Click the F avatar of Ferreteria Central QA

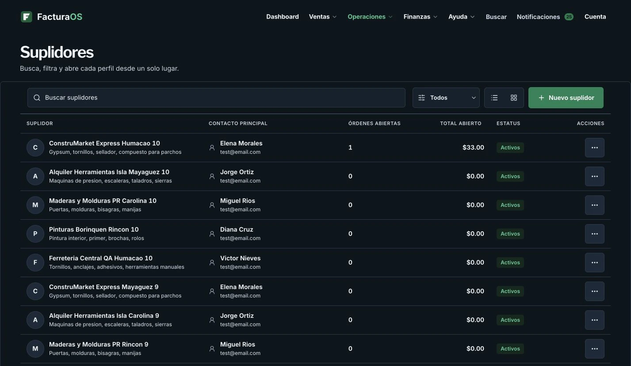click(35, 263)
